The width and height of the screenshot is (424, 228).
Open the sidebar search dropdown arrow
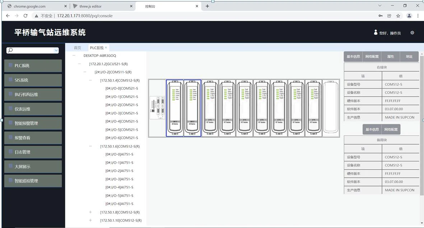click(x=56, y=50)
